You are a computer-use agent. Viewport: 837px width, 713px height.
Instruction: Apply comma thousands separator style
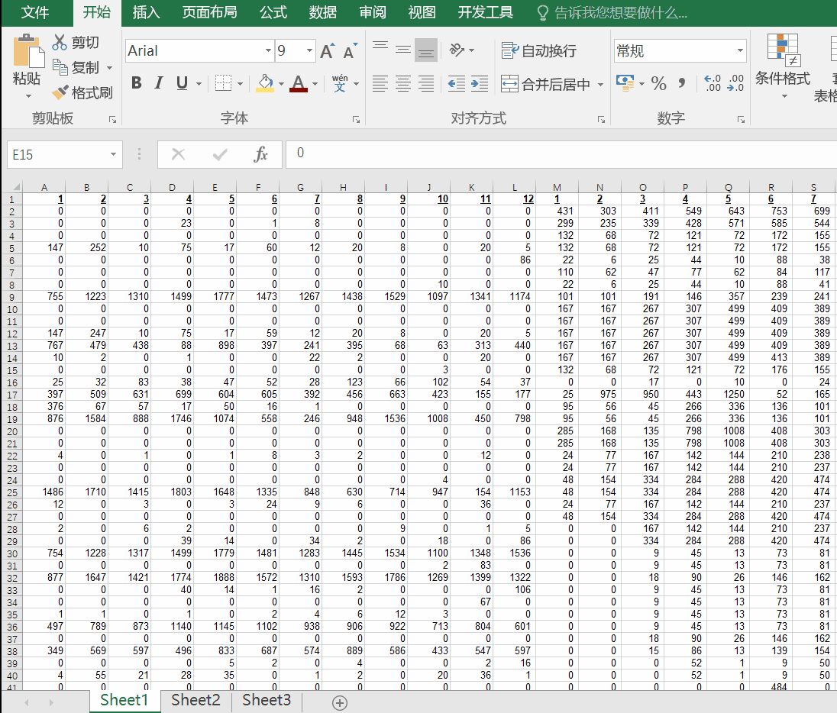pos(682,83)
